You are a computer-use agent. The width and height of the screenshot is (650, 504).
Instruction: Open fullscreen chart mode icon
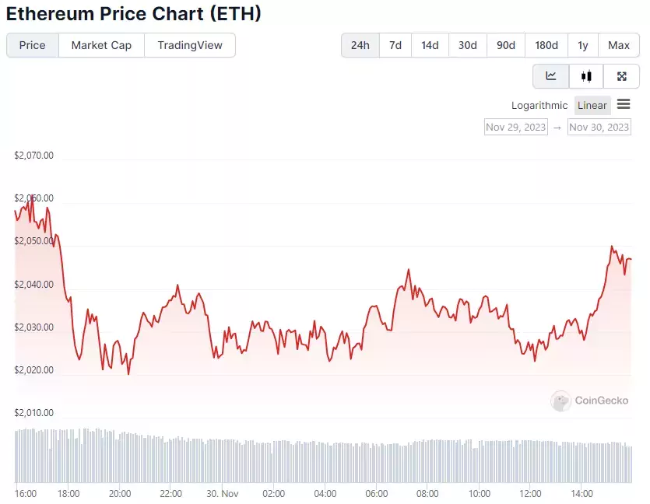click(x=621, y=76)
